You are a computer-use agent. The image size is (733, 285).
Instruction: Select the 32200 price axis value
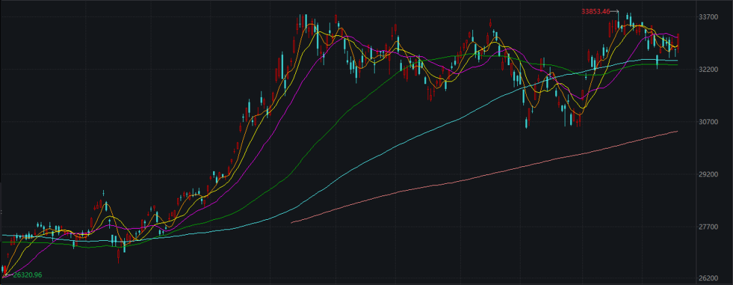707,70
